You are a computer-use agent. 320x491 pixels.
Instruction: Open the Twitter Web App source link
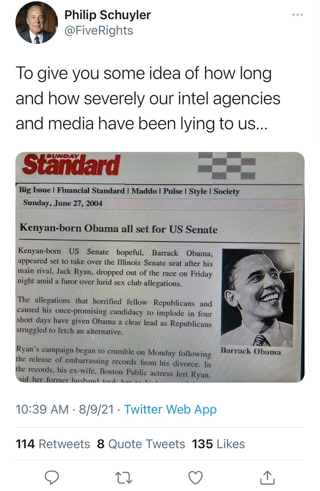pyautogui.click(x=170, y=409)
